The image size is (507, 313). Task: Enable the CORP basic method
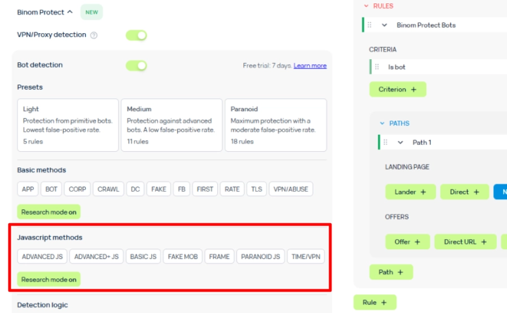(x=77, y=189)
